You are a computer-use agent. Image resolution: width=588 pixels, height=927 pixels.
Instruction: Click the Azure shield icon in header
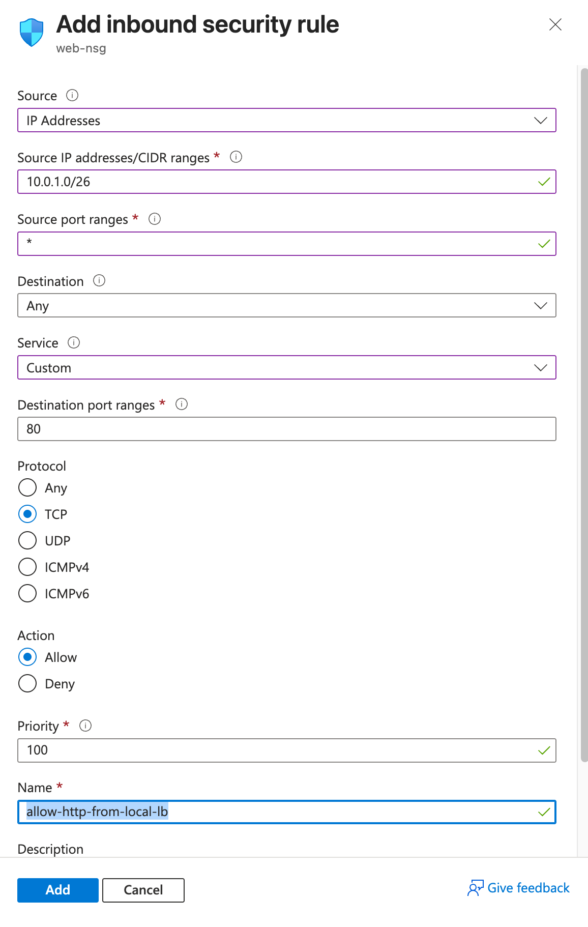32,32
